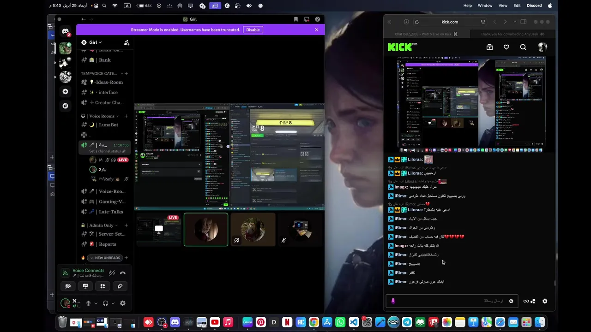This screenshot has width=591, height=332.
Task: Disconnect from voice with hang-up icon
Action: click(123, 273)
